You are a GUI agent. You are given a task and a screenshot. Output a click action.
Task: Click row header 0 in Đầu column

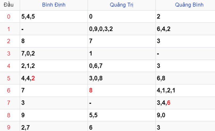(x=9, y=17)
